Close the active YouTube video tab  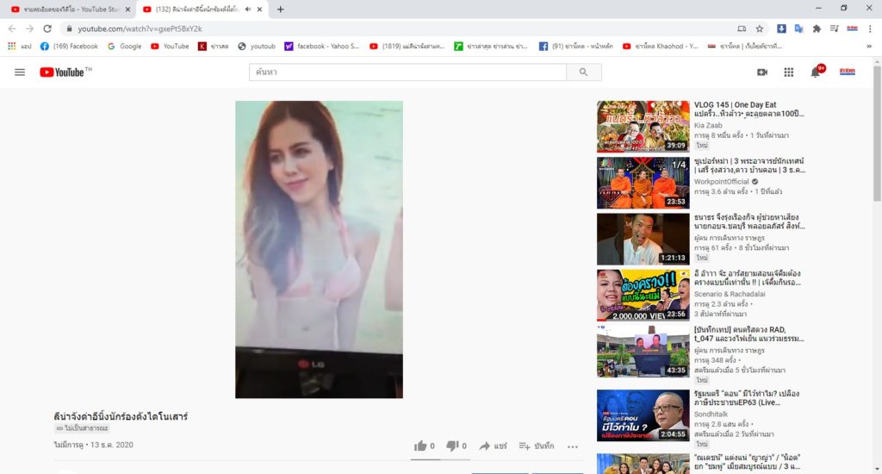260,9
